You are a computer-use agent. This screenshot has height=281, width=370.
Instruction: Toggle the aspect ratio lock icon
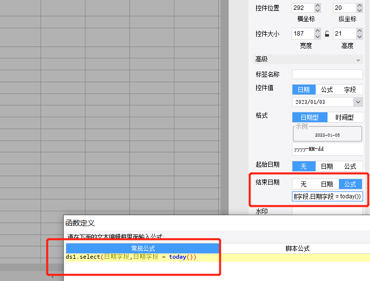click(x=327, y=34)
